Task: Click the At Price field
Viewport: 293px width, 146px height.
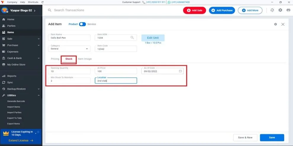Action: tap(116, 71)
